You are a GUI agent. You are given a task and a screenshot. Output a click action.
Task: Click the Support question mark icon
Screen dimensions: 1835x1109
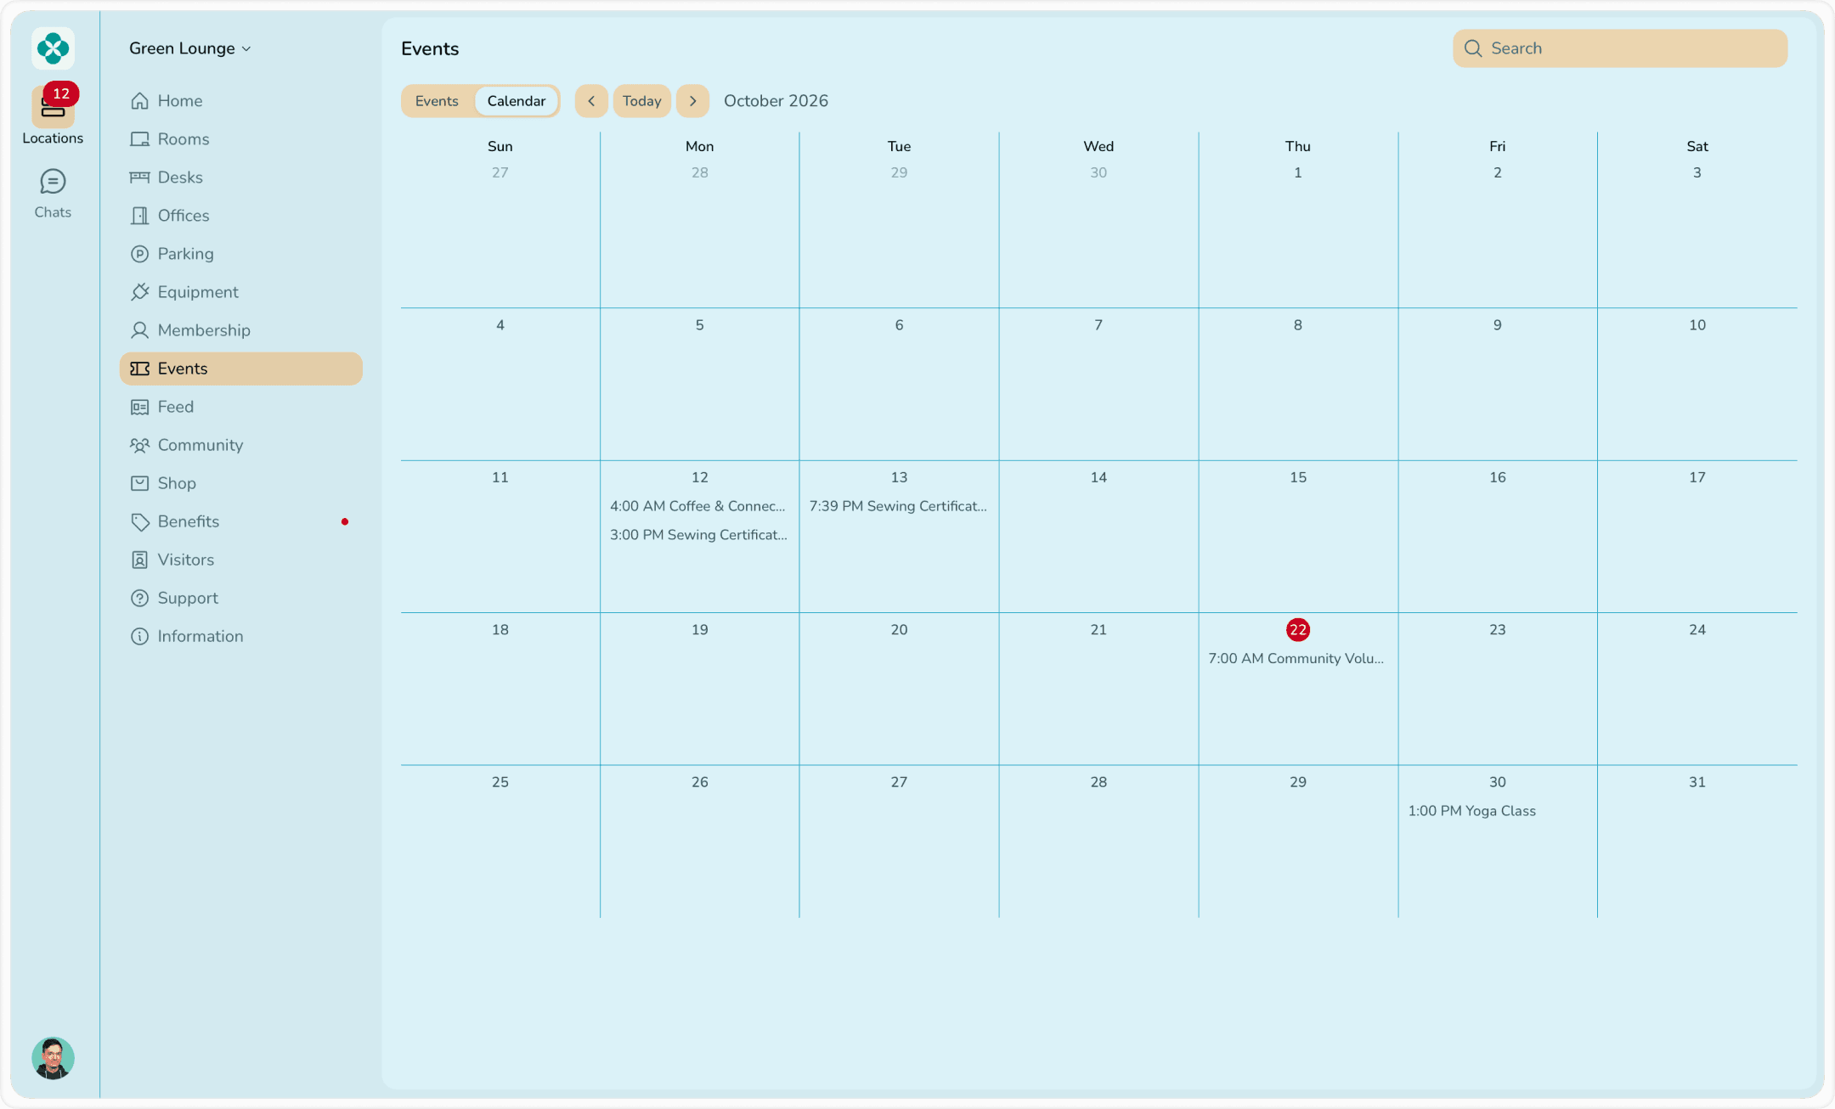pos(139,598)
